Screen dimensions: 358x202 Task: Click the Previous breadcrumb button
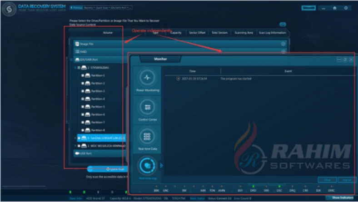click(76, 8)
